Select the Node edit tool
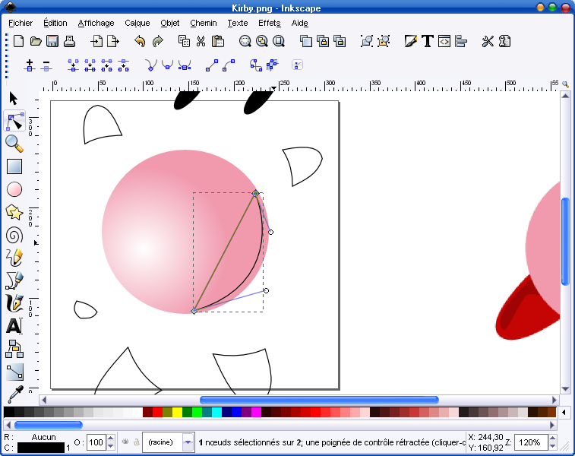Screen dimensions: 575x456 click(x=14, y=121)
